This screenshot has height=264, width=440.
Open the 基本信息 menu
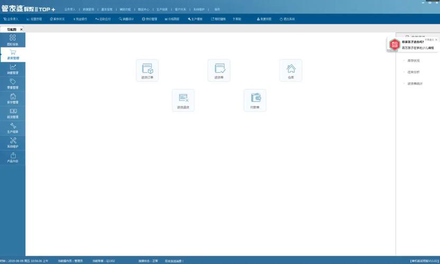tap(107, 10)
